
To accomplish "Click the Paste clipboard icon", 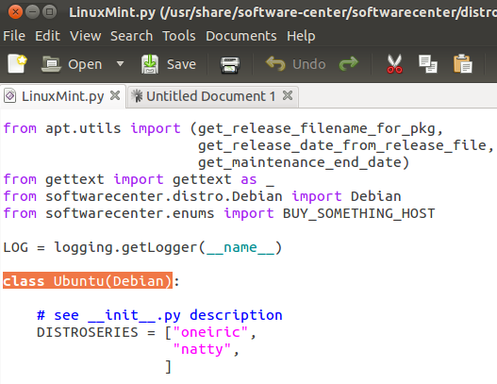I will tap(463, 64).
